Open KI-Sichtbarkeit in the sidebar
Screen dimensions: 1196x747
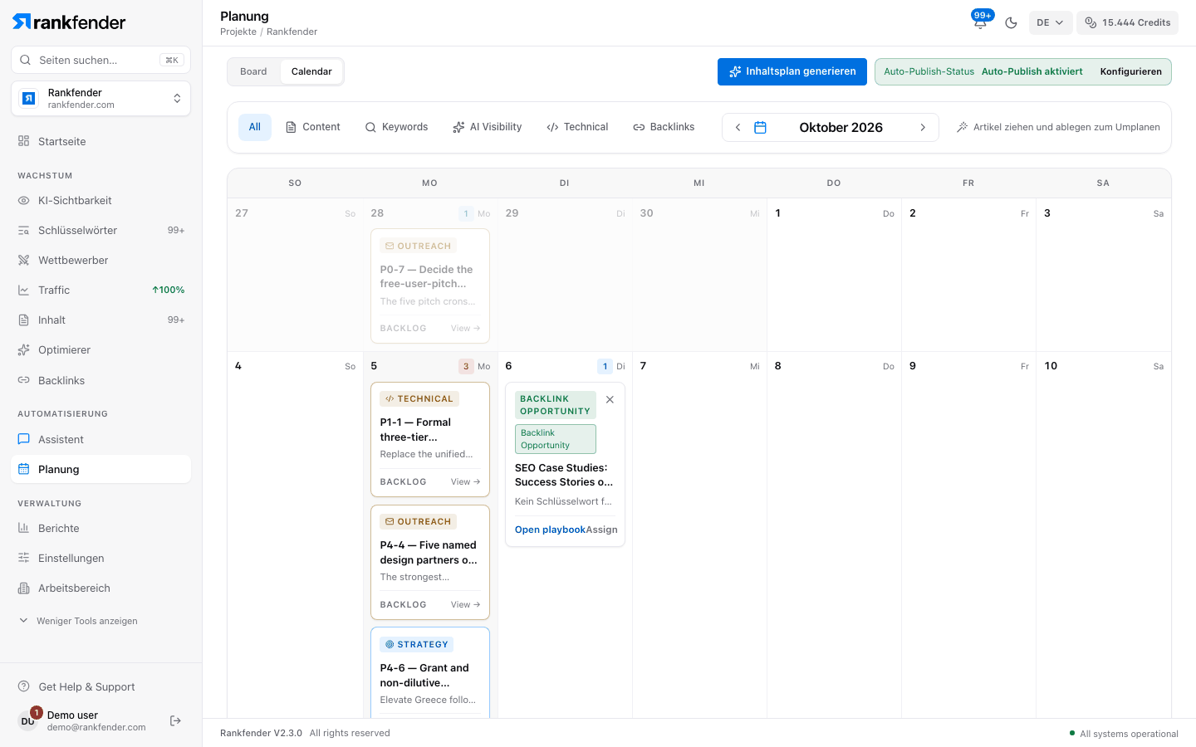(x=100, y=200)
